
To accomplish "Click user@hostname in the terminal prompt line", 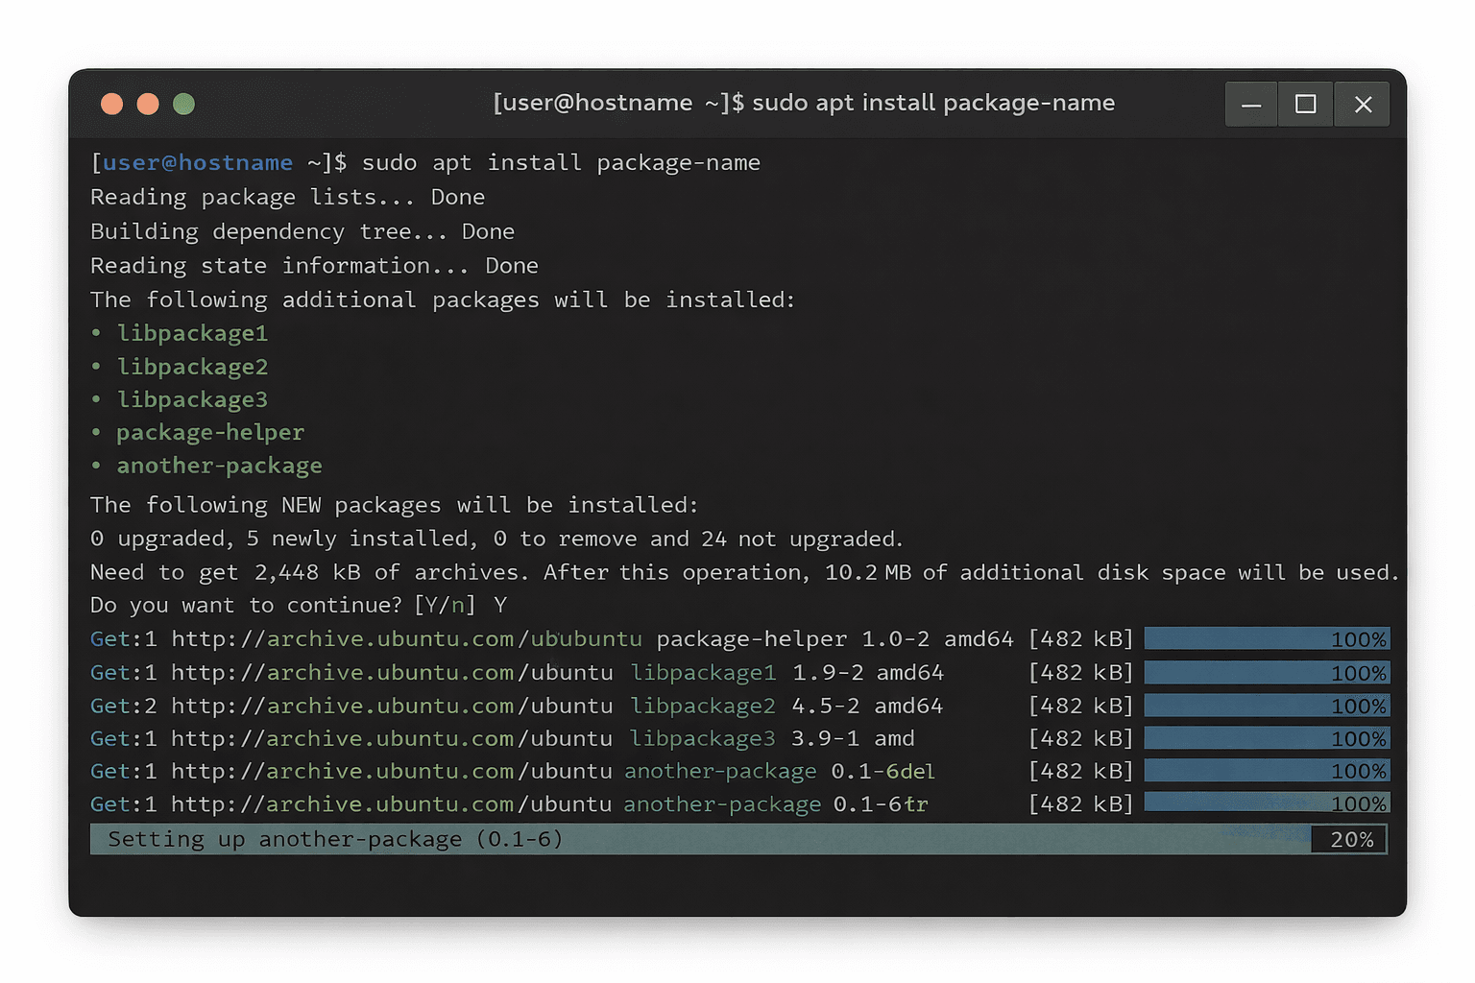I will pyautogui.click(x=197, y=163).
